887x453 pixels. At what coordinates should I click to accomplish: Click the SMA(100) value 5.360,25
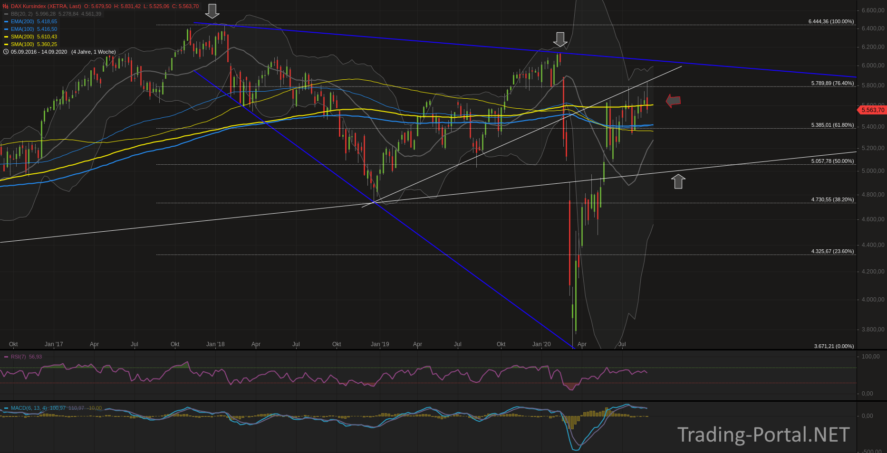point(47,44)
